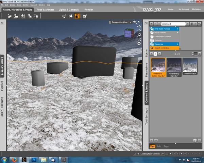This screenshot has height=163, width=204.
Task: Go to lesson step 3 button
Action: [x=177, y=154]
